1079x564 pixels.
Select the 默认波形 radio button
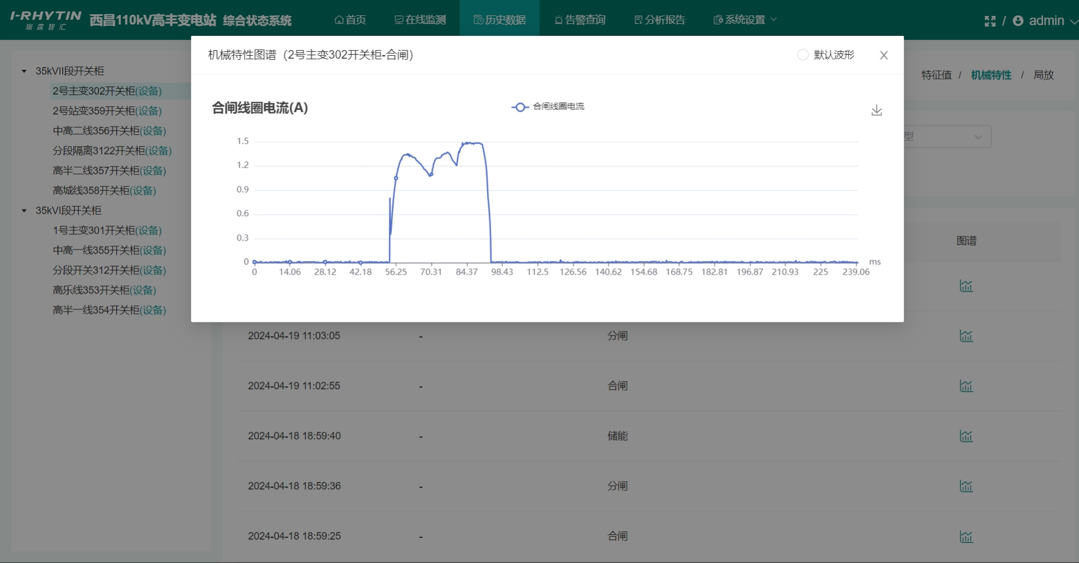coord(803,55)
